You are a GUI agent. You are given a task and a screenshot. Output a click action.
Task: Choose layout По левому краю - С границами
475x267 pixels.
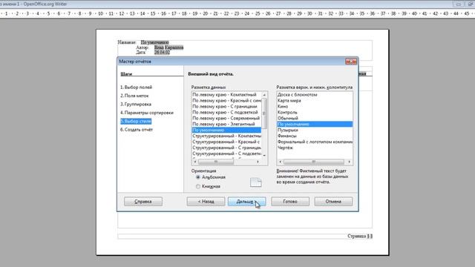coord(226,107)
